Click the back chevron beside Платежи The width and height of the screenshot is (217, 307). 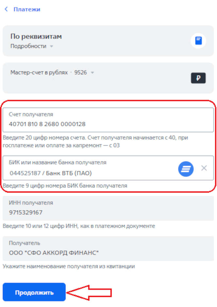pos(6,9)
